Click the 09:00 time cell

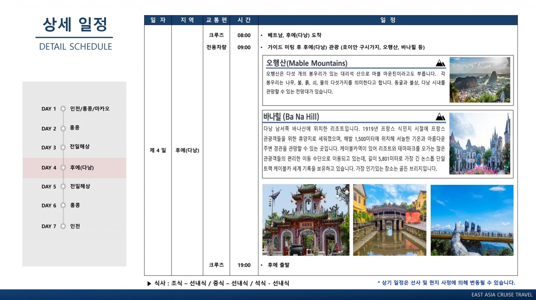pyautogui.click(x=244, y=47)
